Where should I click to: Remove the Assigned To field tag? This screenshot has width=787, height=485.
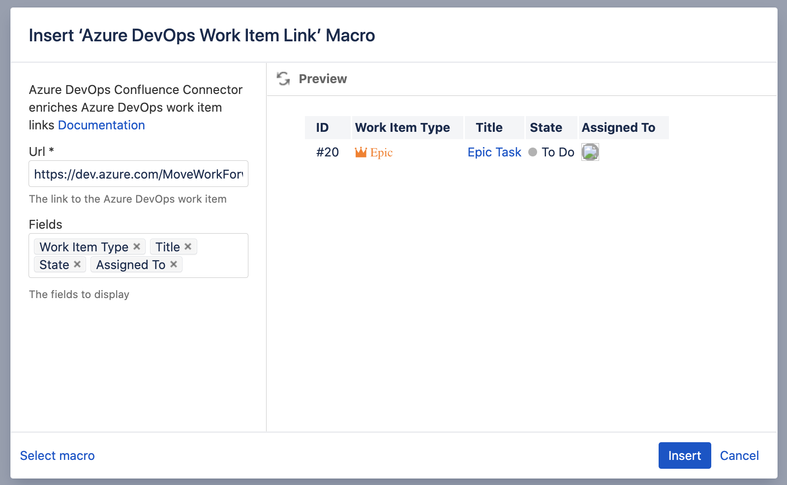[173, 264]
